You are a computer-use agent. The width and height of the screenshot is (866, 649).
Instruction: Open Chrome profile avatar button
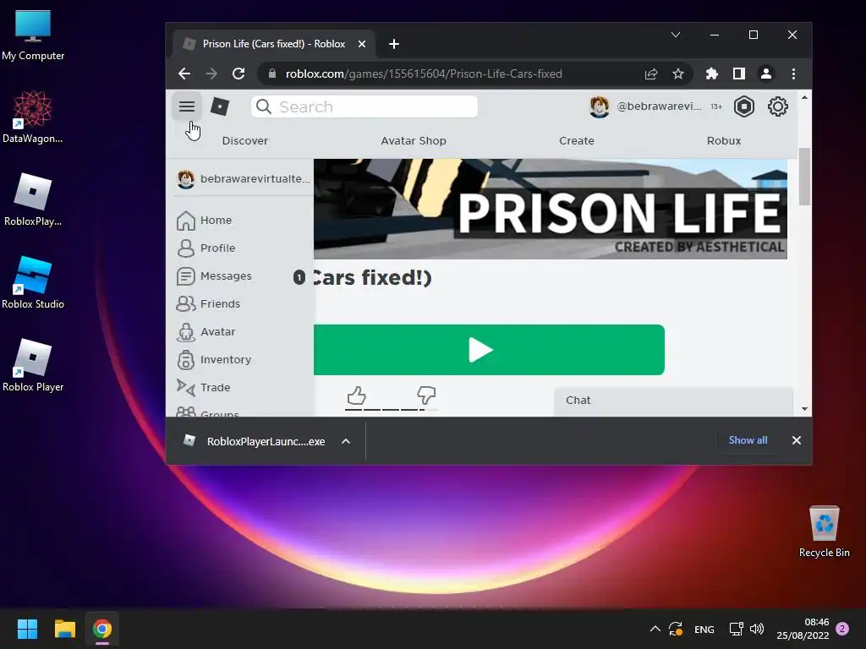(766, 74)
